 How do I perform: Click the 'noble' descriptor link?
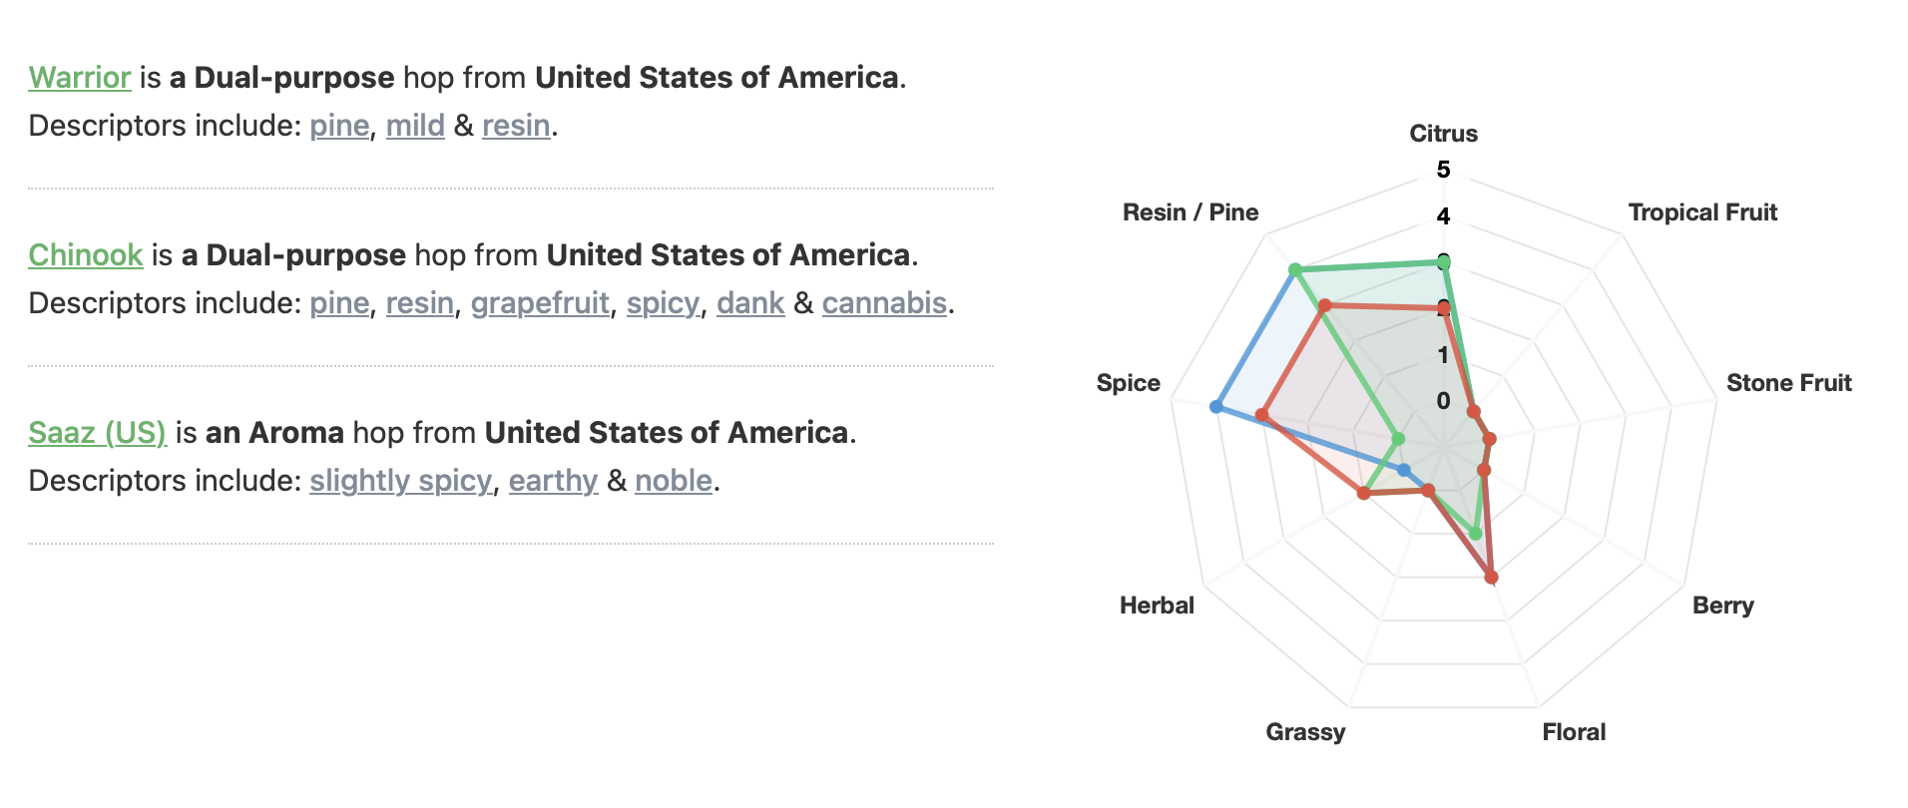pos(674,481)
